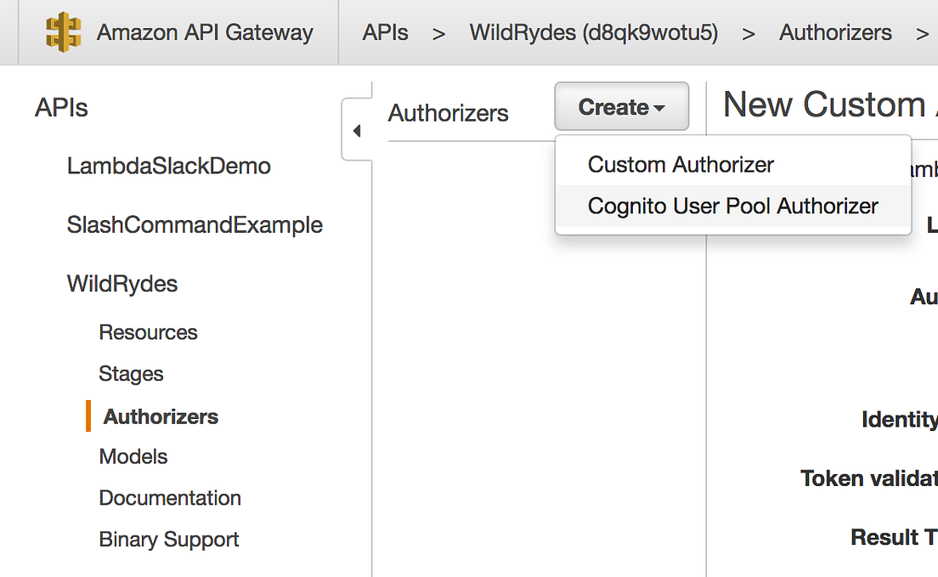View Models for WildRydes
Screen dimensions: 938x577
pos(133,456)
